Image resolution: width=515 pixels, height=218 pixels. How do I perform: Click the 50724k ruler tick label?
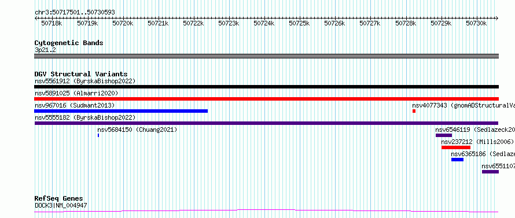point(264,23)
